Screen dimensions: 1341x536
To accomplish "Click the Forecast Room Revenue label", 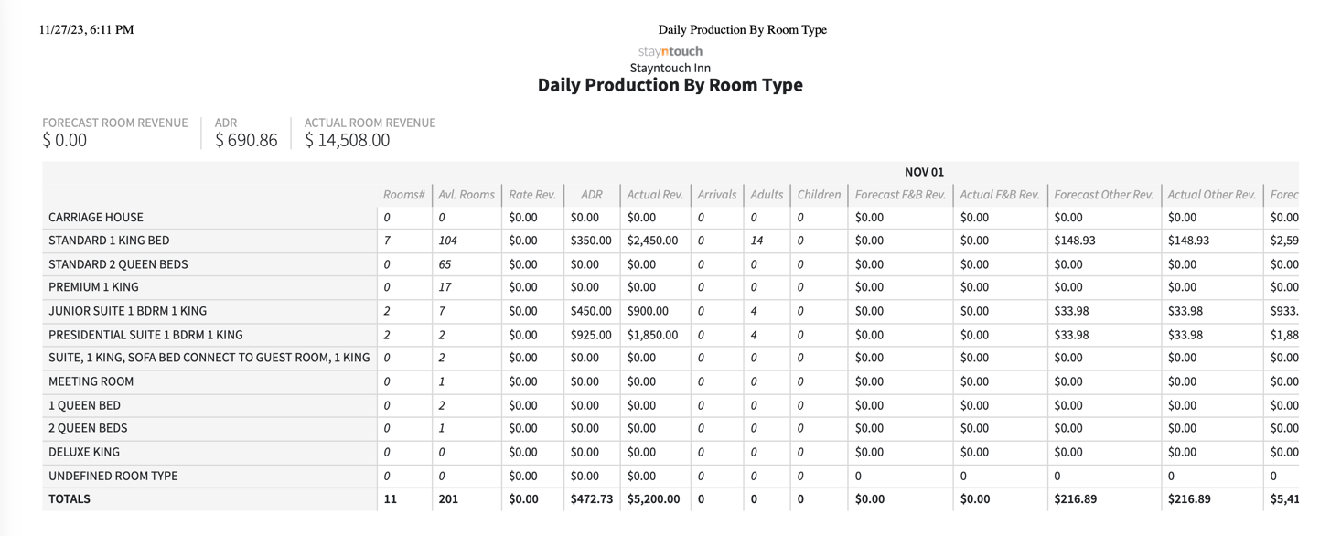I will point(115,123).
